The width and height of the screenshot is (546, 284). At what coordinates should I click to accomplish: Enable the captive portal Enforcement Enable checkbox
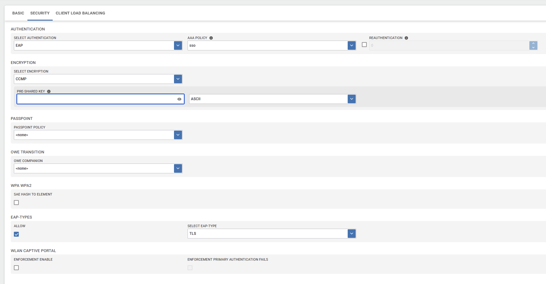(16, 268)
